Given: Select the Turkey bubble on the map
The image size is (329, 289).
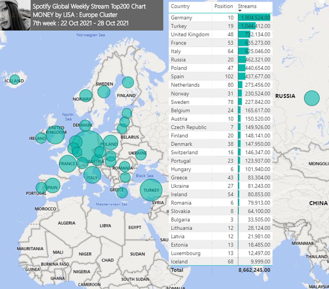Looking at the screenshot, I should pos(151,190).
